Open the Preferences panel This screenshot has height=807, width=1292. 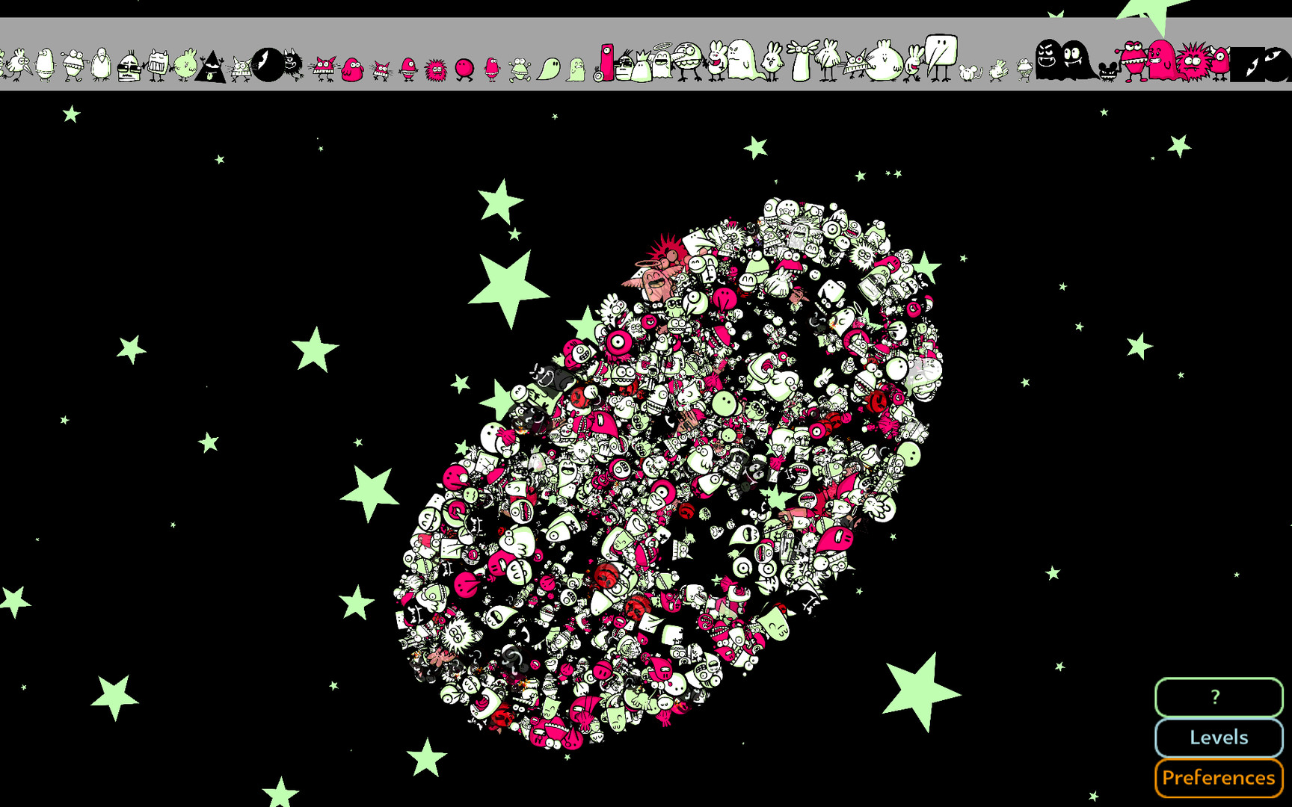1218,778
